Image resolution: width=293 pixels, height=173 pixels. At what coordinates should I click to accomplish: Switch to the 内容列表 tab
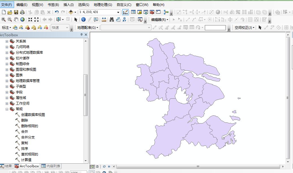pos(51,166)
